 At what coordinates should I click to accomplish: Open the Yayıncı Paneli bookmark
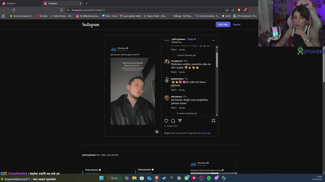pyautogui.click(x=155, y=16)
